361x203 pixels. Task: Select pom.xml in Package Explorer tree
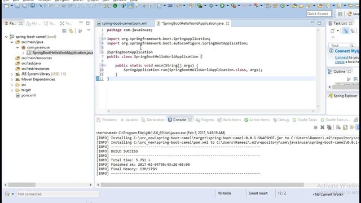click(28, 95)
